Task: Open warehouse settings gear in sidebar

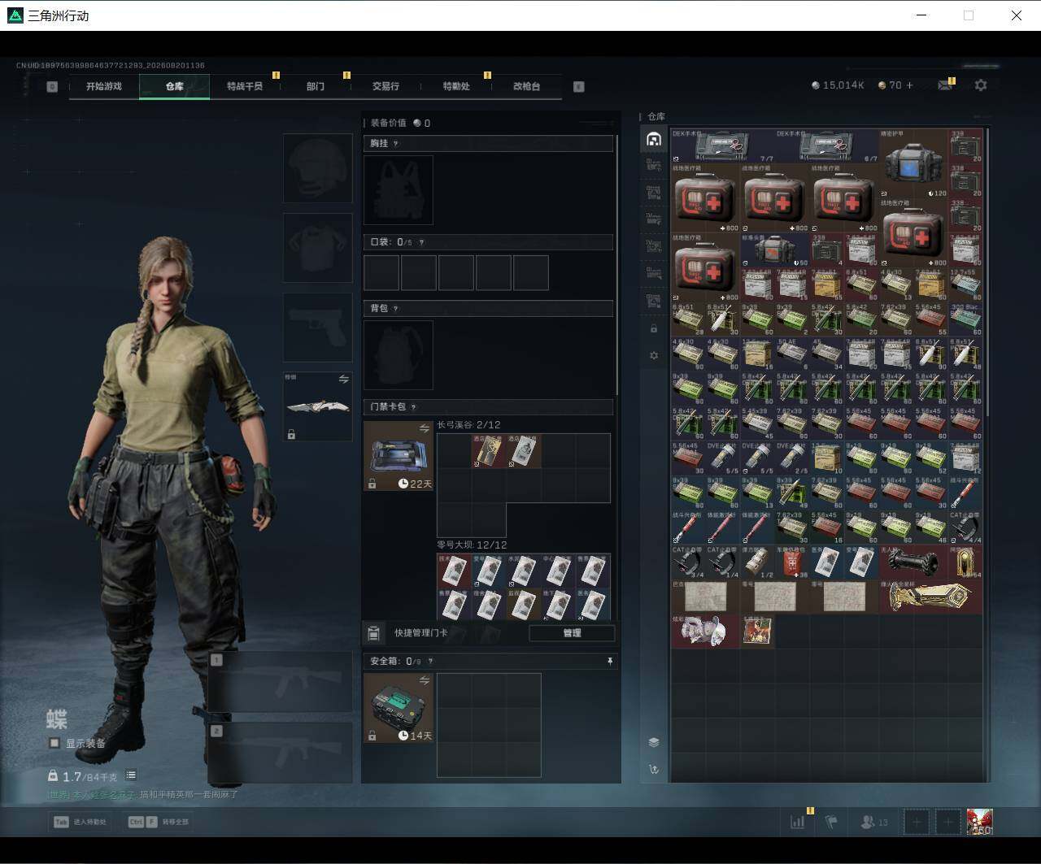Action: pos(654,356)
